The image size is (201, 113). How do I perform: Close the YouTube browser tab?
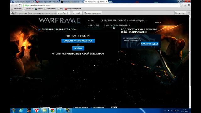pos(57,2)
